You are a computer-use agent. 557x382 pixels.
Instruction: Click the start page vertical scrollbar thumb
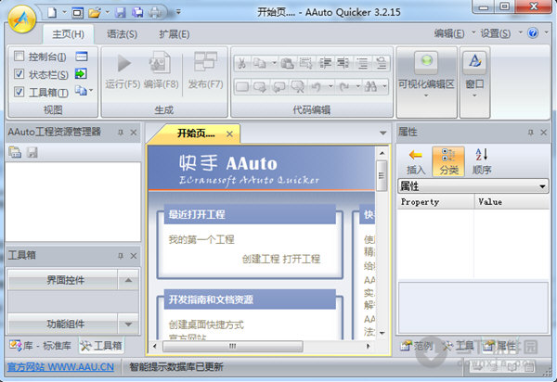click(382, 175)
